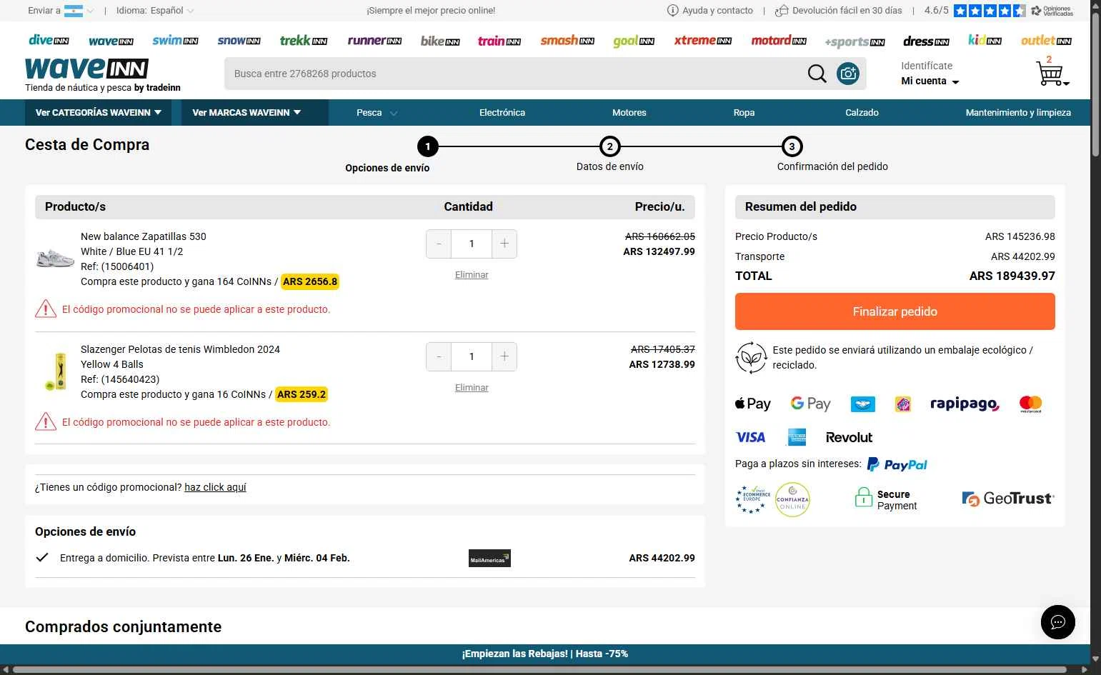1101x675 pixels.
Task: Click the Confianza Online seal
Action: [792, 499]
